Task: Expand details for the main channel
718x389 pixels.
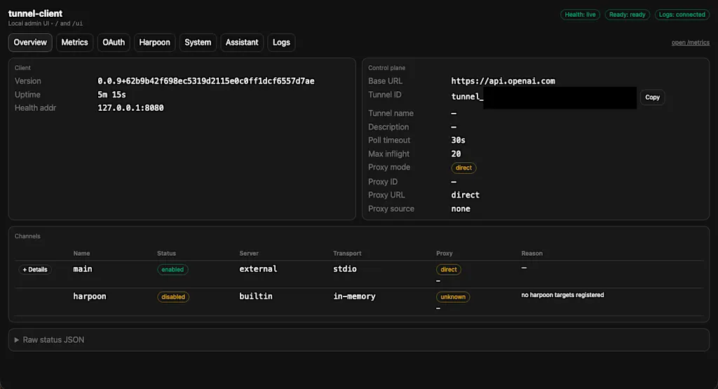Action: click(35, 270)
